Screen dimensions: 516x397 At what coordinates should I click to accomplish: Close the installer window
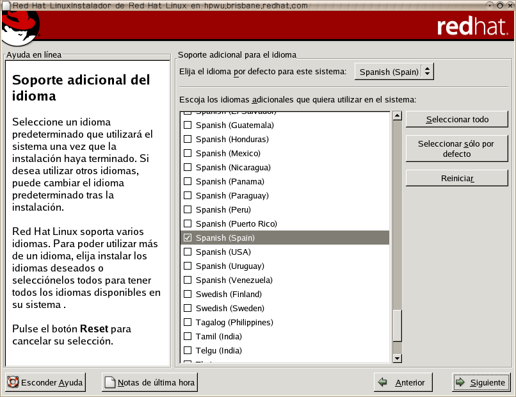510,5
